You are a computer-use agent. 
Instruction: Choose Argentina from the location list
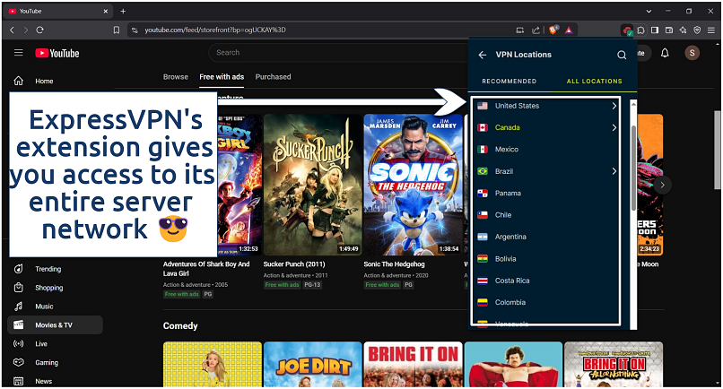point(510,237)
